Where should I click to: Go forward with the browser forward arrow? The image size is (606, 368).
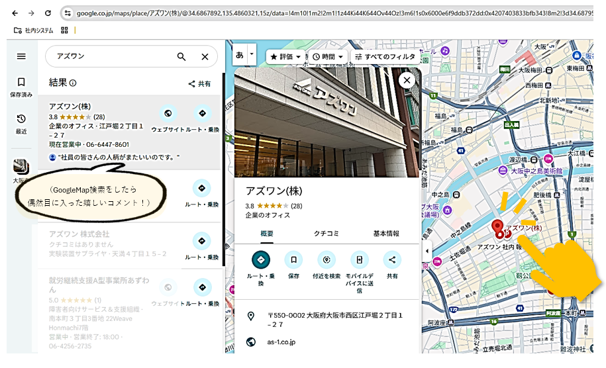click(x=31, y=13)
